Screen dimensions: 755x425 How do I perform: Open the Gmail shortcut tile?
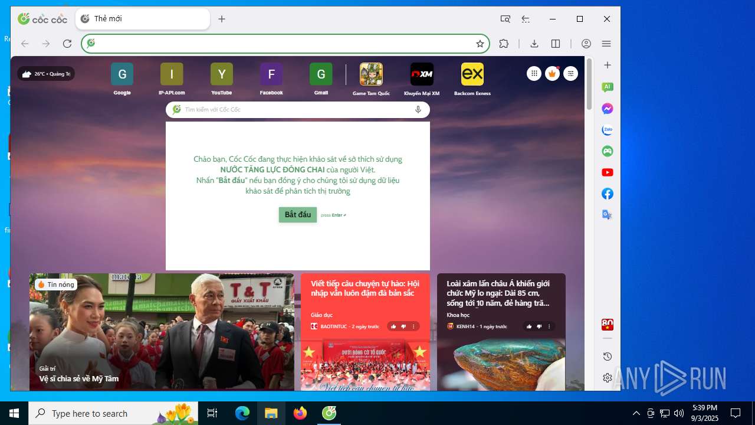point(321,74)
